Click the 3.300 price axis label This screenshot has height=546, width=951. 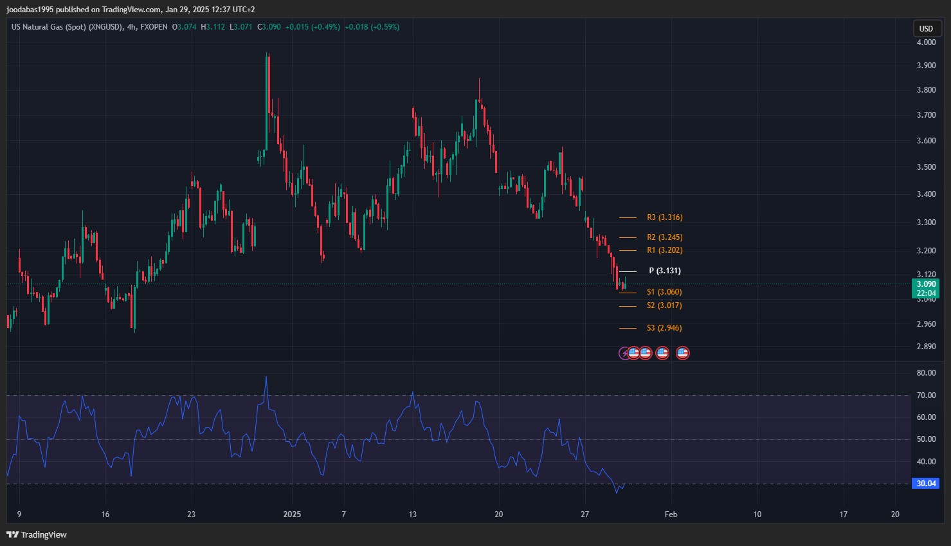tap(927, 223)
